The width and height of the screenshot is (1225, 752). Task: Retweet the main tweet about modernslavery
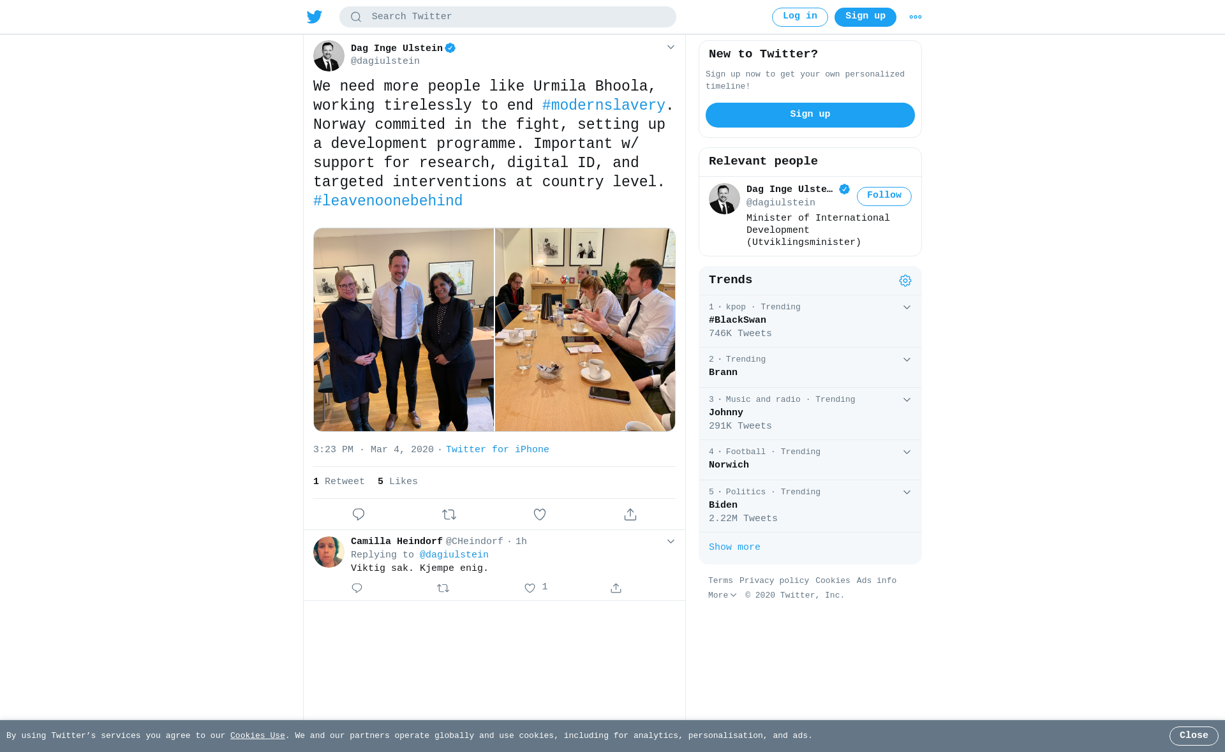pos(449,514)
